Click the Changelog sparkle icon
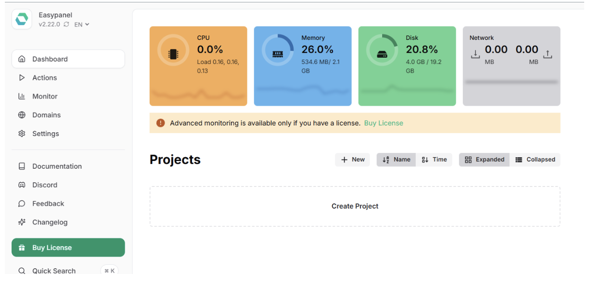 [x=22, y=222]
